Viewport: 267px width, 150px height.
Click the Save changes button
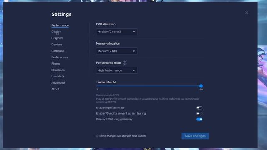click(195, 136)
